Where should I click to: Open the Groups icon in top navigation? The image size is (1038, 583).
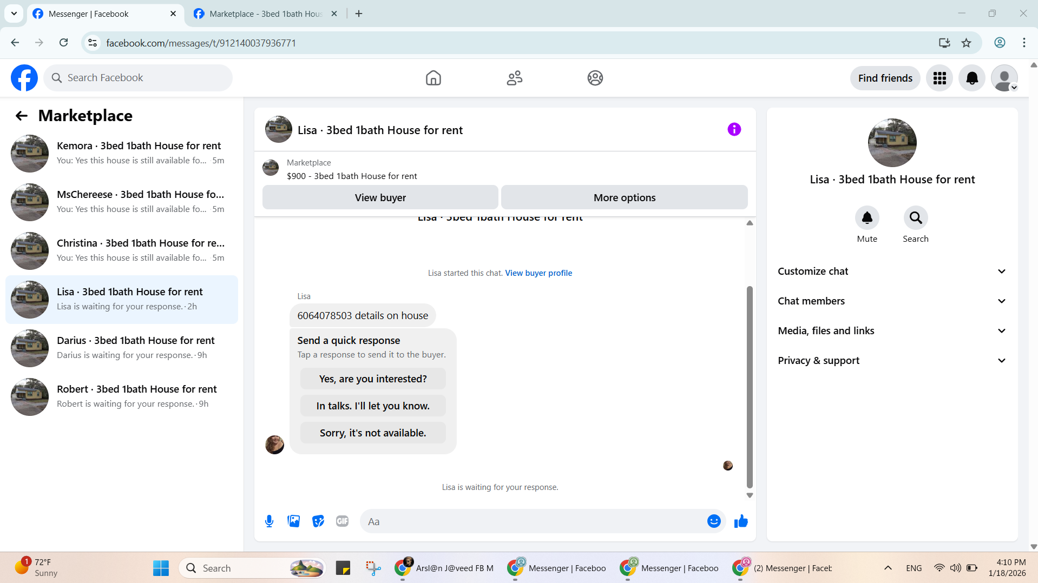[x=595, y=78]
